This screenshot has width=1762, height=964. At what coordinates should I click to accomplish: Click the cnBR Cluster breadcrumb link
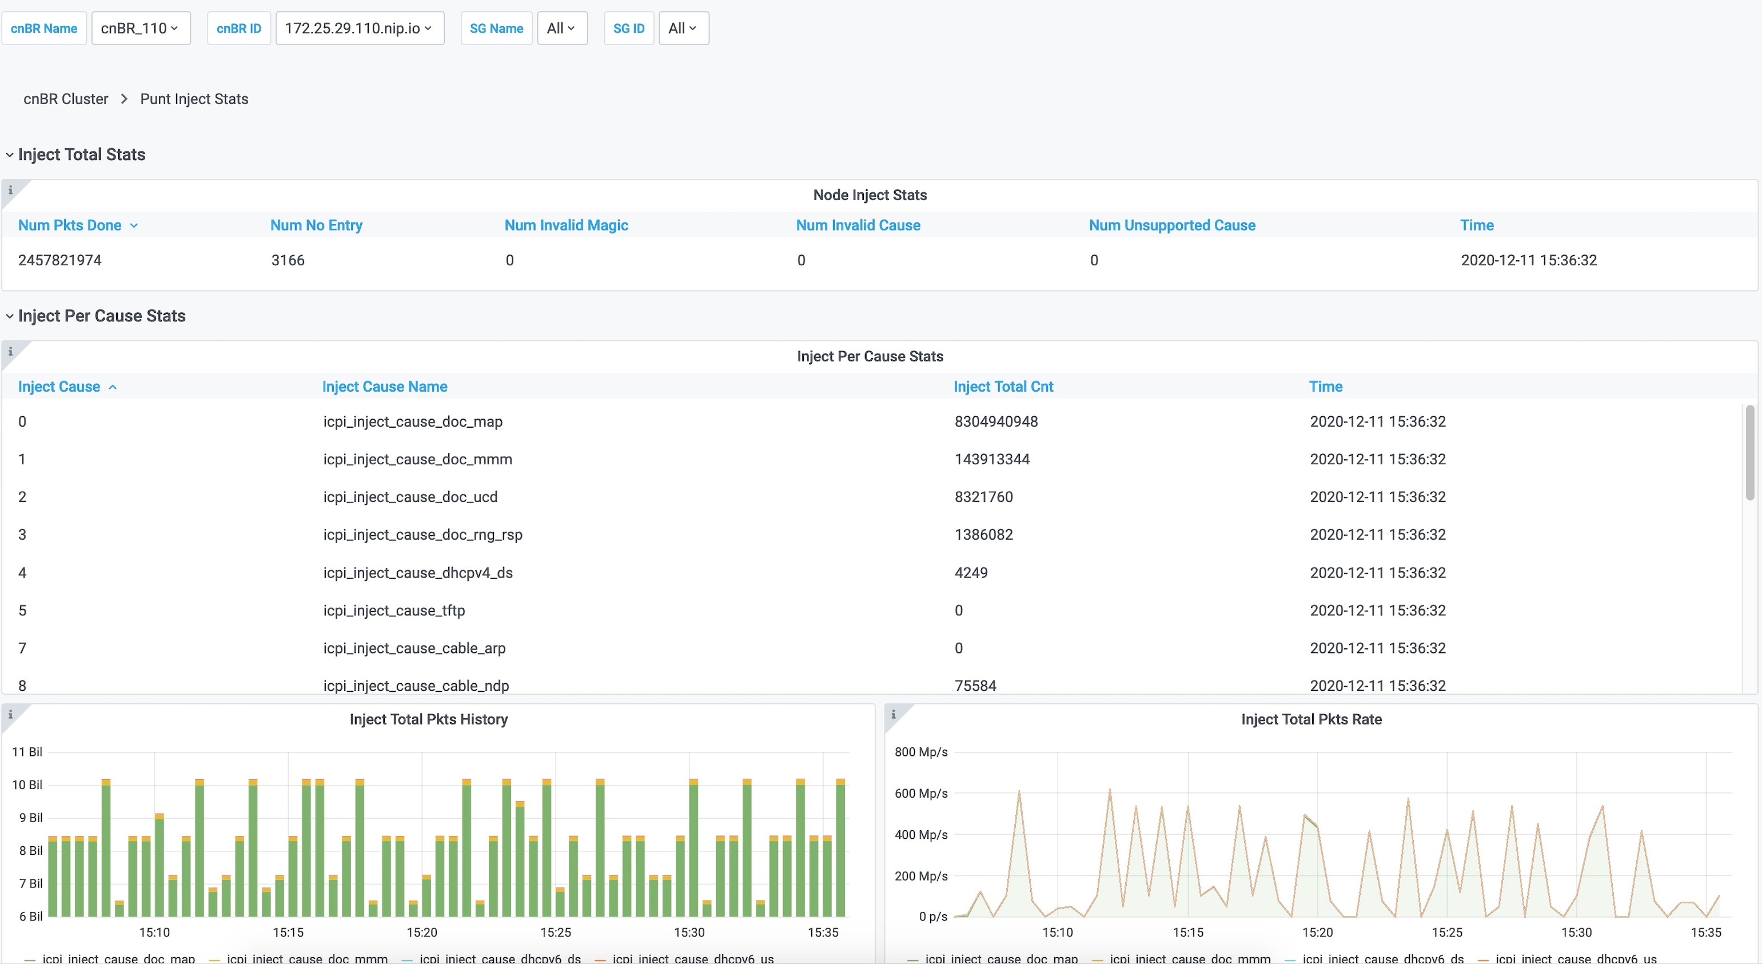click(x=66, y=99)
